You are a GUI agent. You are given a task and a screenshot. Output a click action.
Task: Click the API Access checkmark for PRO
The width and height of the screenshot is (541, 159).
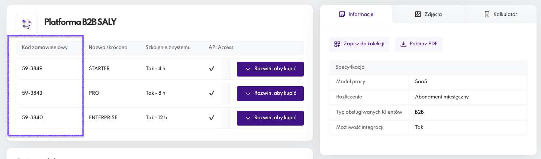coord(212,93)
